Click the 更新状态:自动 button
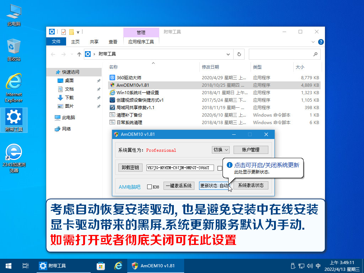This screenshot has width=364, height=273. [x=214, y=186]
